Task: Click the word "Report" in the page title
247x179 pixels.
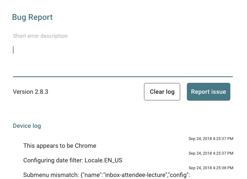Action: (43, 17)
